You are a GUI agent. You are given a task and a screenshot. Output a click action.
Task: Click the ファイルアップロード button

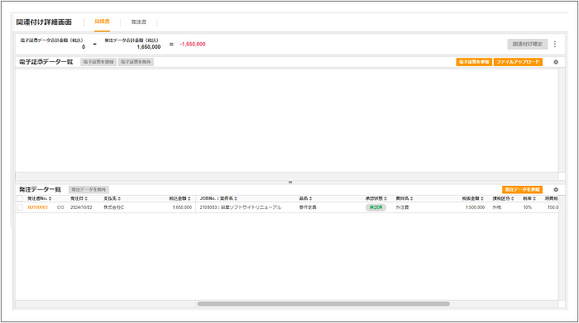coord(518,62)
